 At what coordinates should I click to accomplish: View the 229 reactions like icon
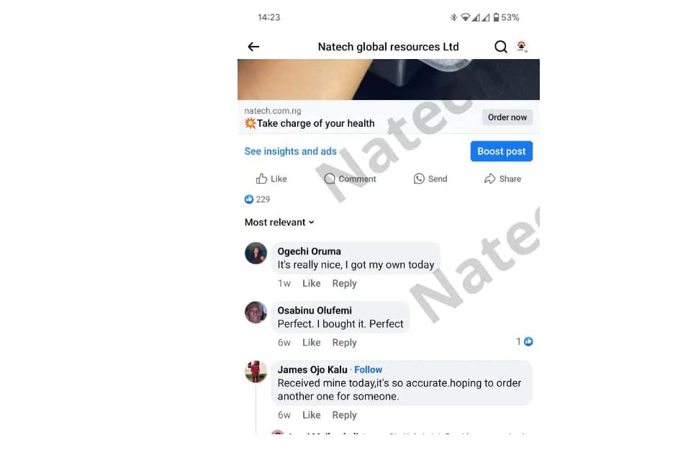pos(249,199)
